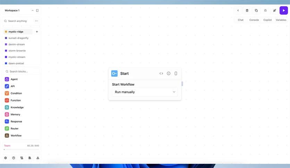This screenshot has width=290, height=168.
Task: Focus the Search blocks field
Action: [x=22, y=72]
